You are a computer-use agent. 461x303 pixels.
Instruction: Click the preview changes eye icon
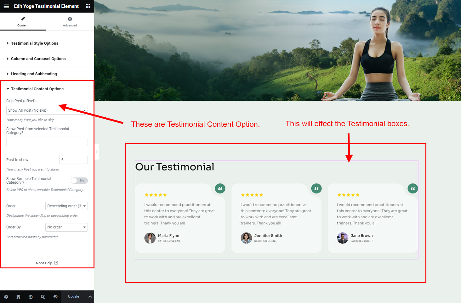(55, 297)
